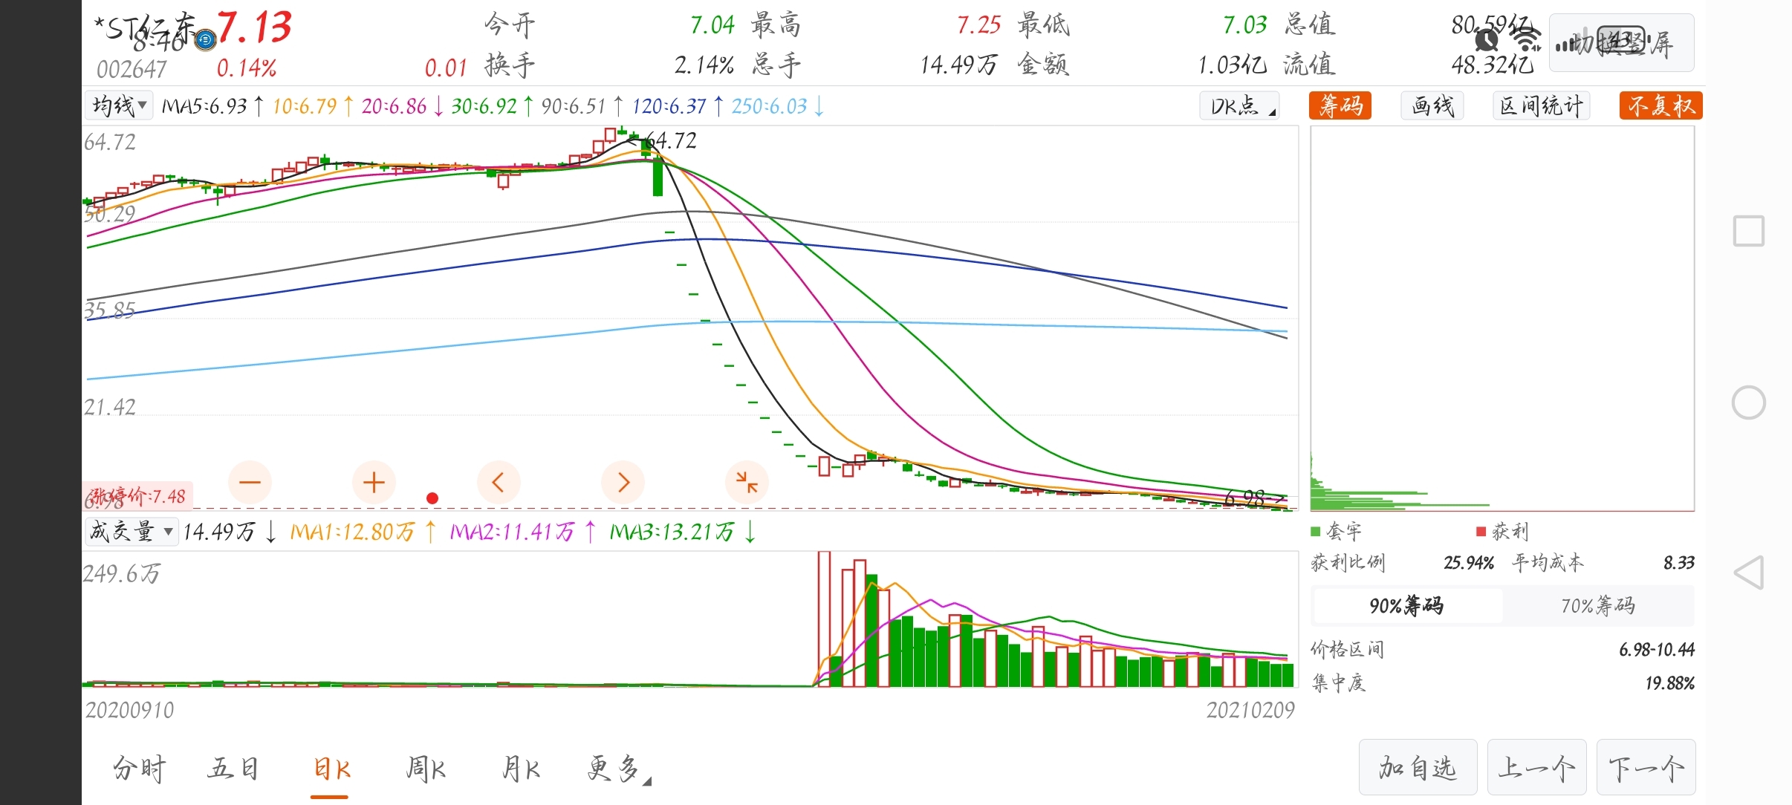This screenshot has width=1792, height=805.
Task: Click the orange zoom-out minus icon
Action: 250,483
